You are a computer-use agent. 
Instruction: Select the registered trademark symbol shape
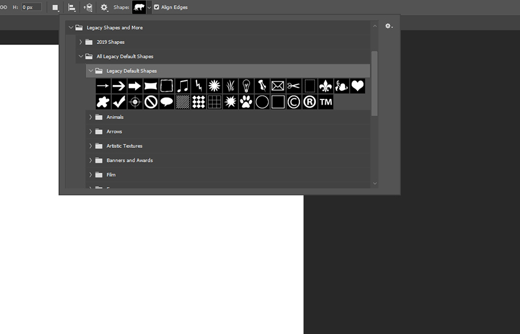click(x=310, y=102)
